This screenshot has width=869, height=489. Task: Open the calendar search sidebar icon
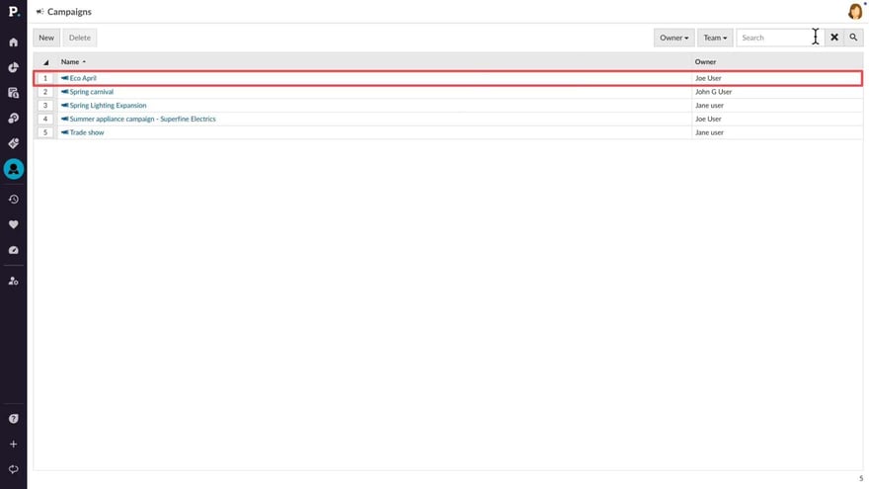[x=13, y=93]
